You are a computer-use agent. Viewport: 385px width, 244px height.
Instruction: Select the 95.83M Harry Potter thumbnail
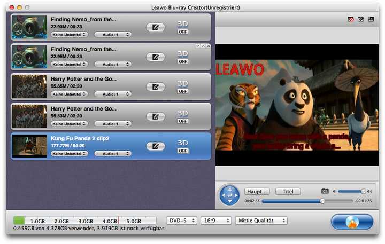(29, 116)
